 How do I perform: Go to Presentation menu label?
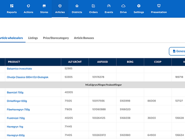(x=159, y=12)
